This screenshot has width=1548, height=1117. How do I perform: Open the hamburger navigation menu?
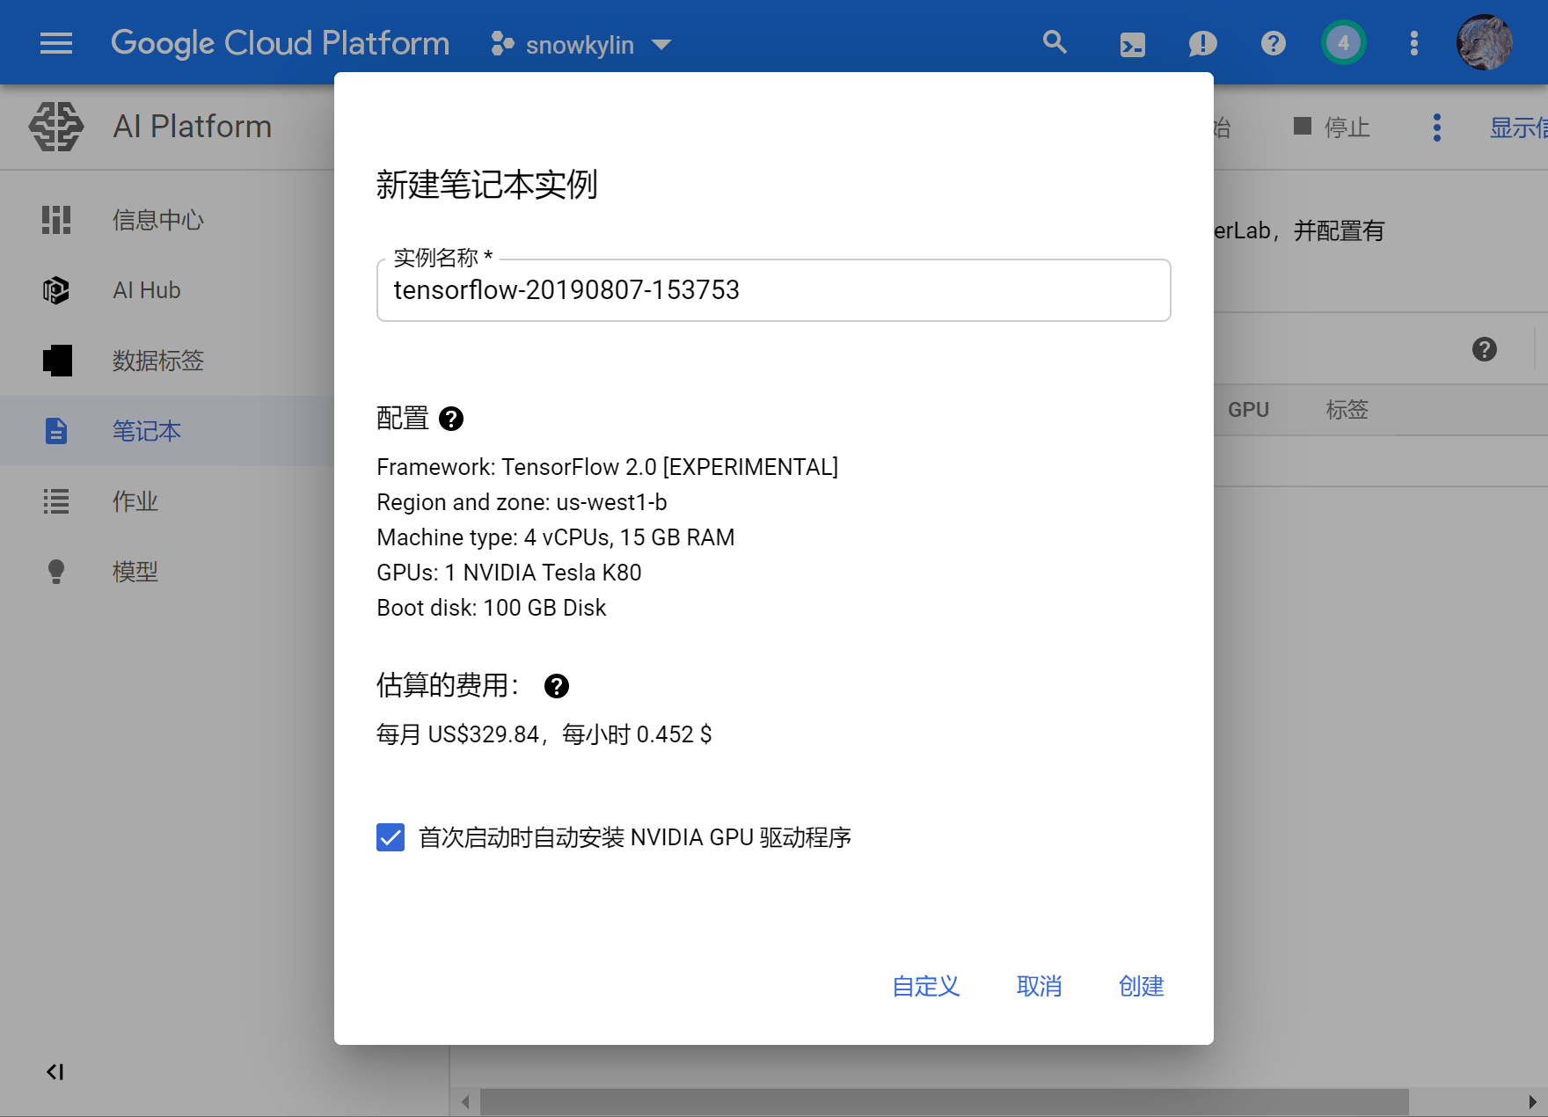56,43
